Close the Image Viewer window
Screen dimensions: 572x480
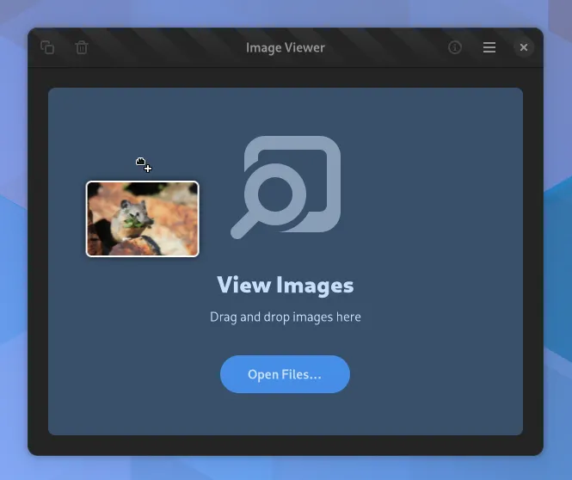pyautogui.click(x=523, y=48)
